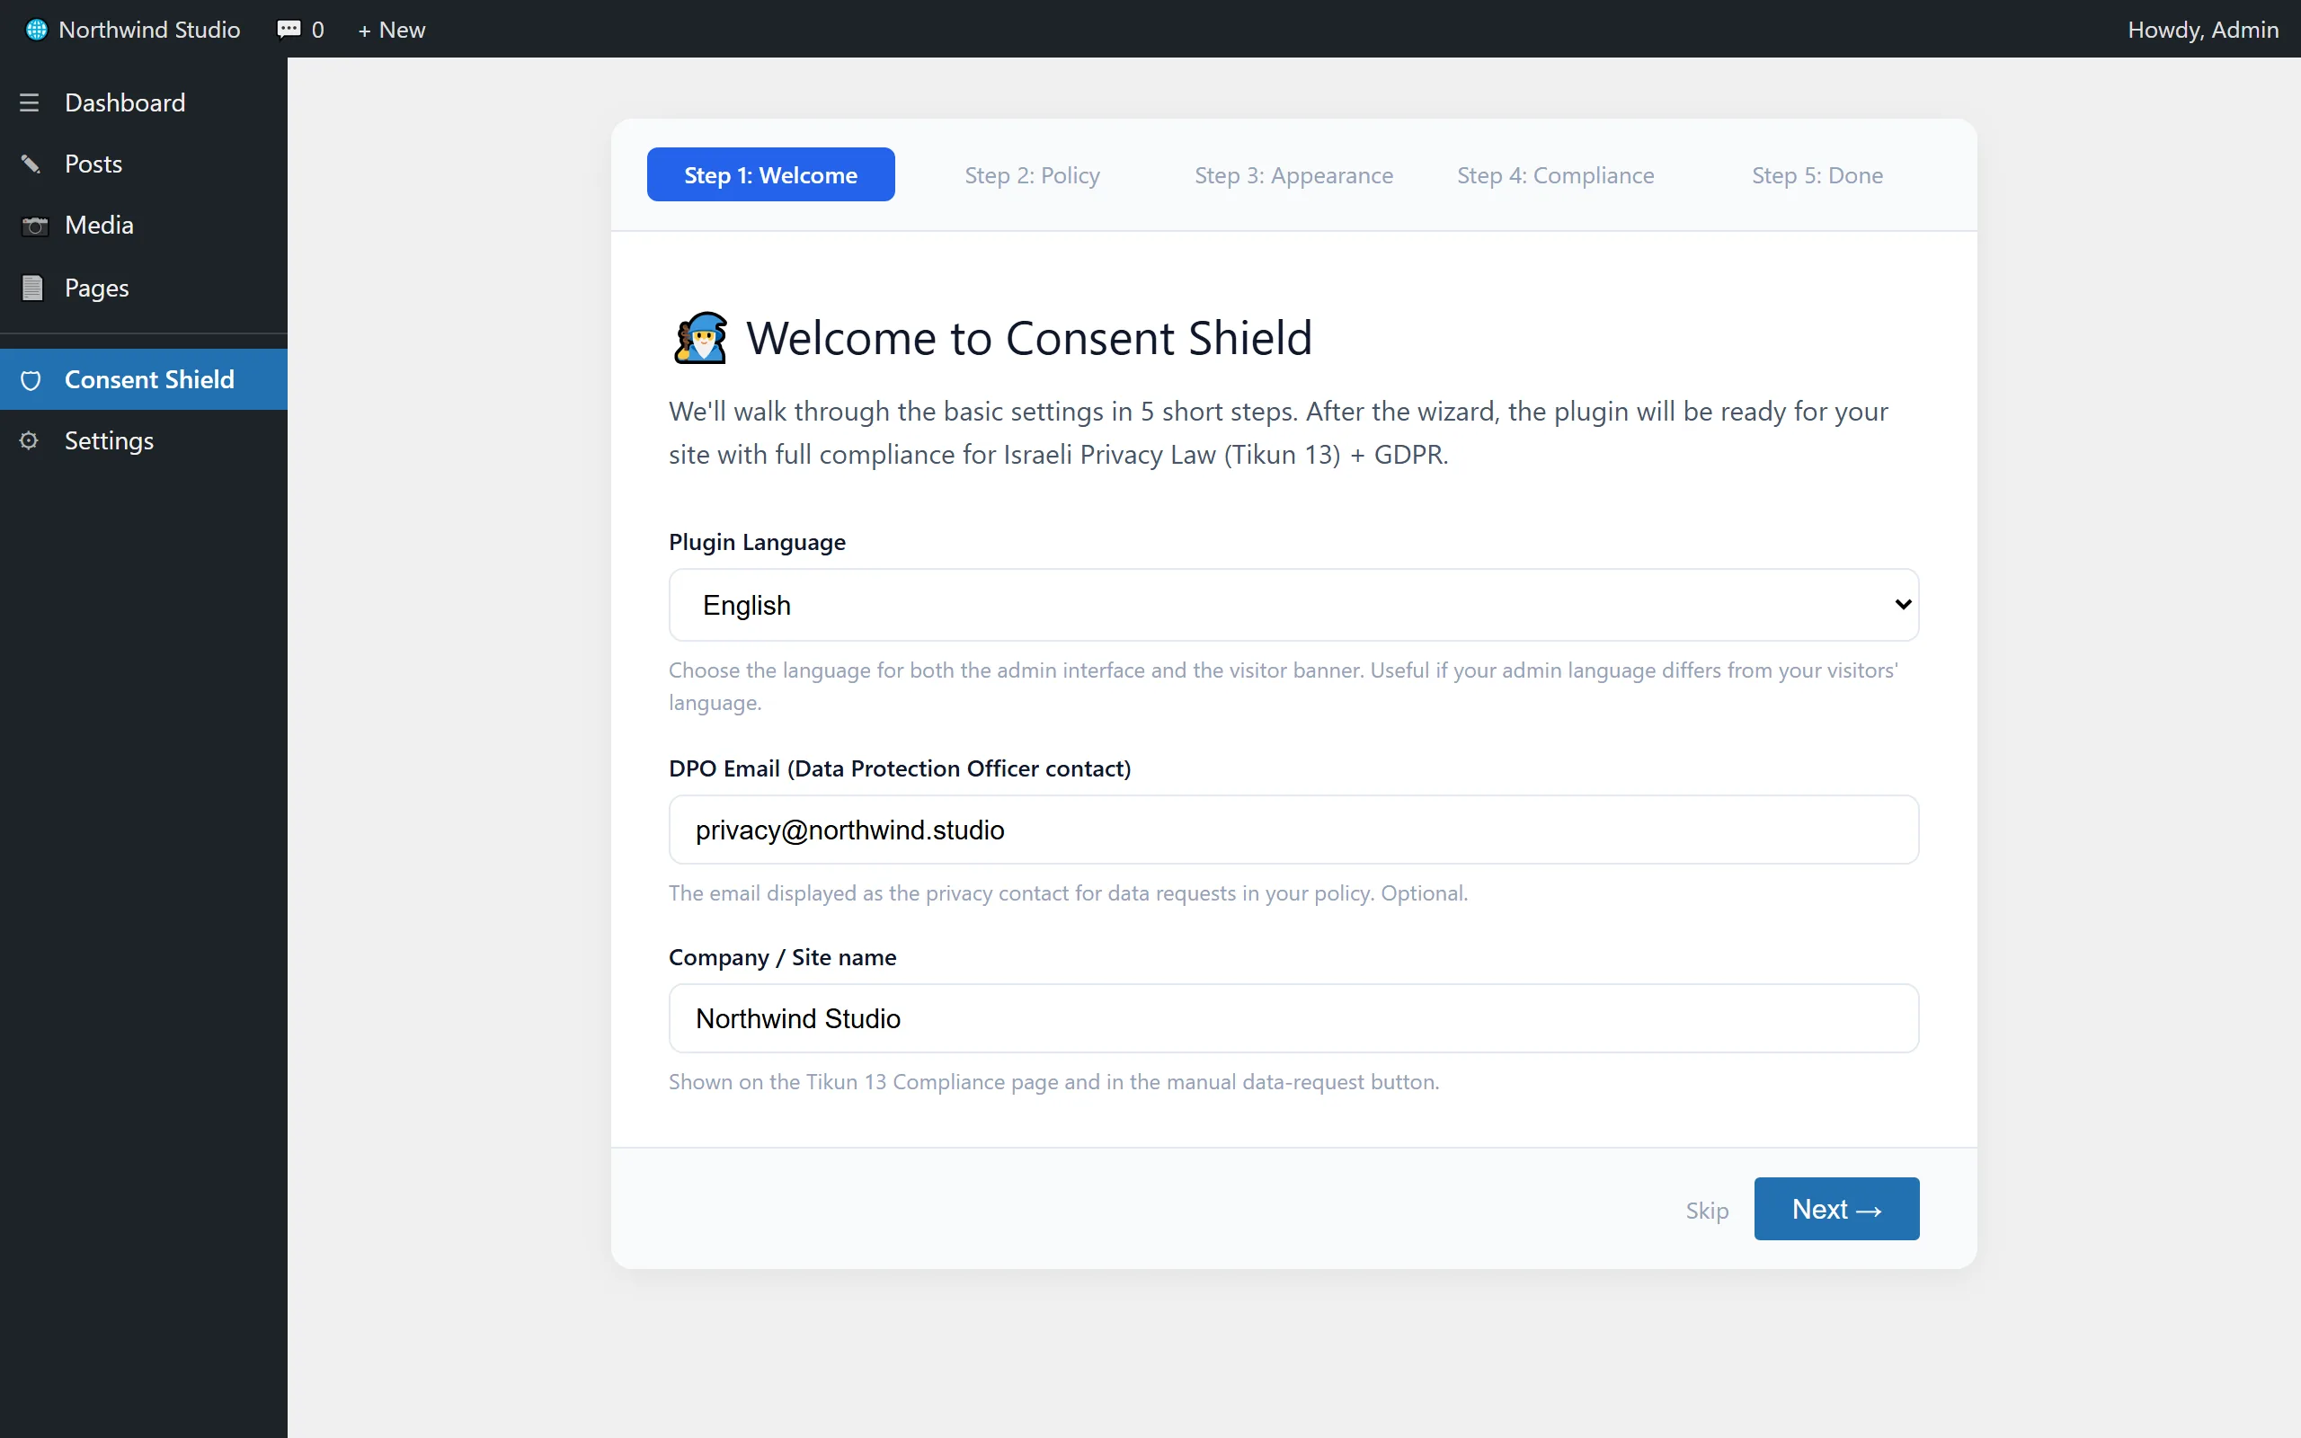Go to Step 1: Welcome tab
This screenshot has width=2301, height=1438.
pyautogui.click(x=770, y=175)
